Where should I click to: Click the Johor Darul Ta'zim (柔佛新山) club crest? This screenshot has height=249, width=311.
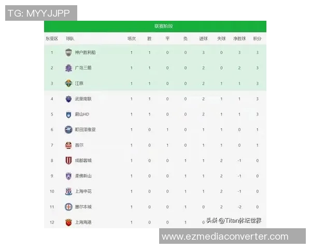tap(68, 176)
